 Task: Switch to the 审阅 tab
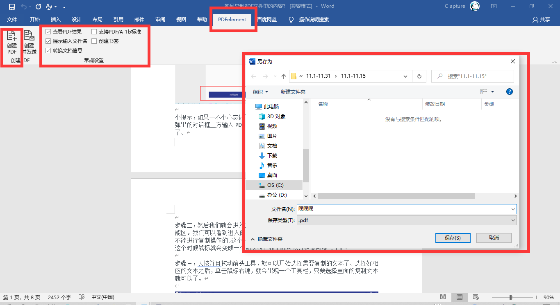[x=160, y=20]
